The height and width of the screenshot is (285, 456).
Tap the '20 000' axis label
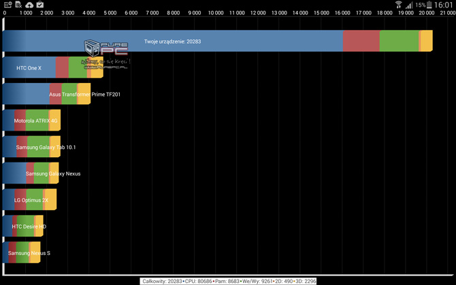pyautogui.click(x=427, y=13)
